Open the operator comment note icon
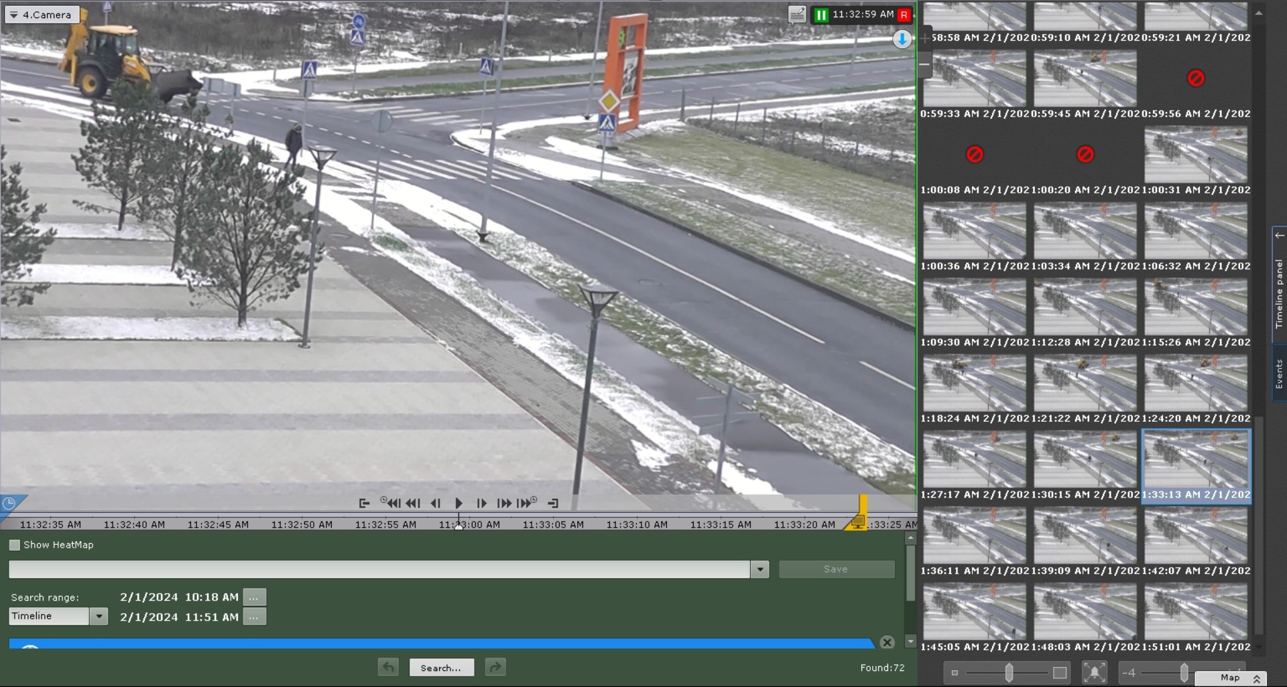This screenshot has width=1287, height=687. [796, 15]
